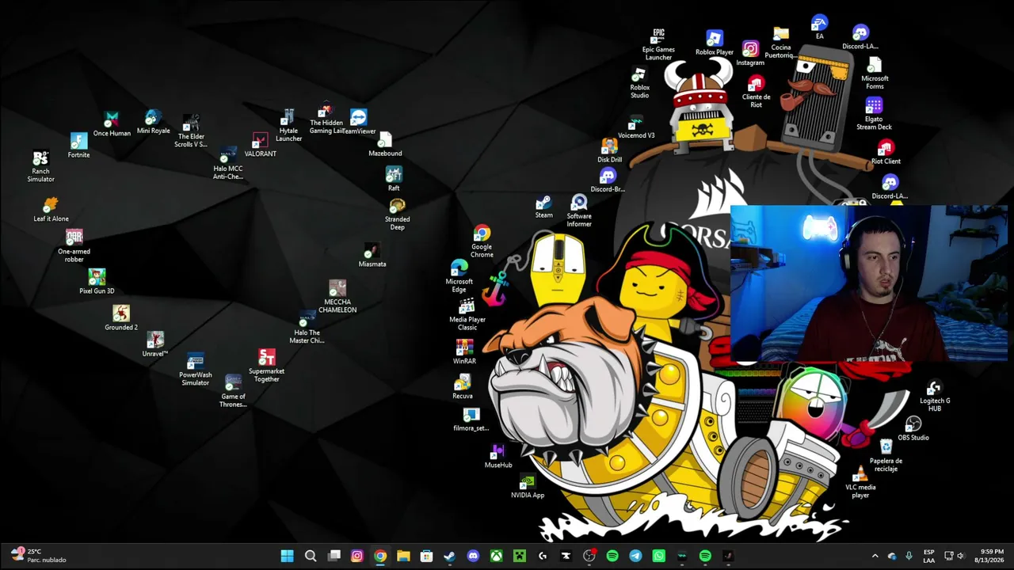
Task: Open The Elder Scrolls V S... shortcut
Action: pyautogui.click(x=190, y=131)
